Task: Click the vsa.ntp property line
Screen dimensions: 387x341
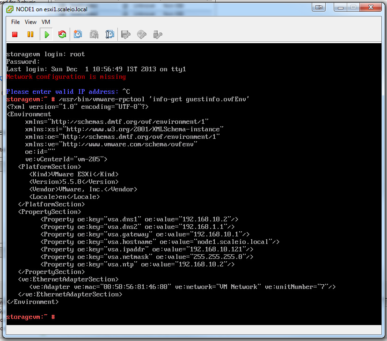Action: [138, 265]
